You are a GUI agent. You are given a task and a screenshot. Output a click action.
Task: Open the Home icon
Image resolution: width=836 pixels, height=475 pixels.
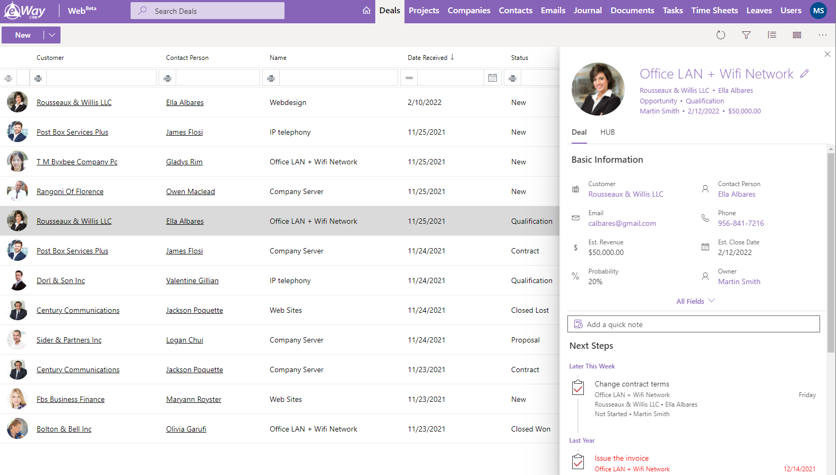[366, 11]
